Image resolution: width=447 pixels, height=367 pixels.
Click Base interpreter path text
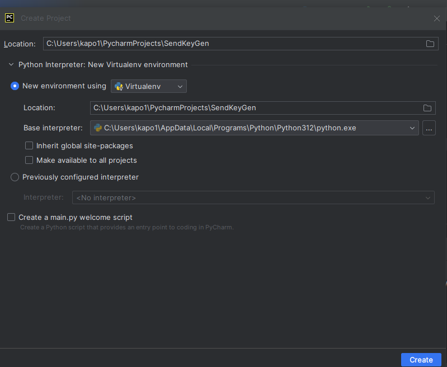coord(230,128)
